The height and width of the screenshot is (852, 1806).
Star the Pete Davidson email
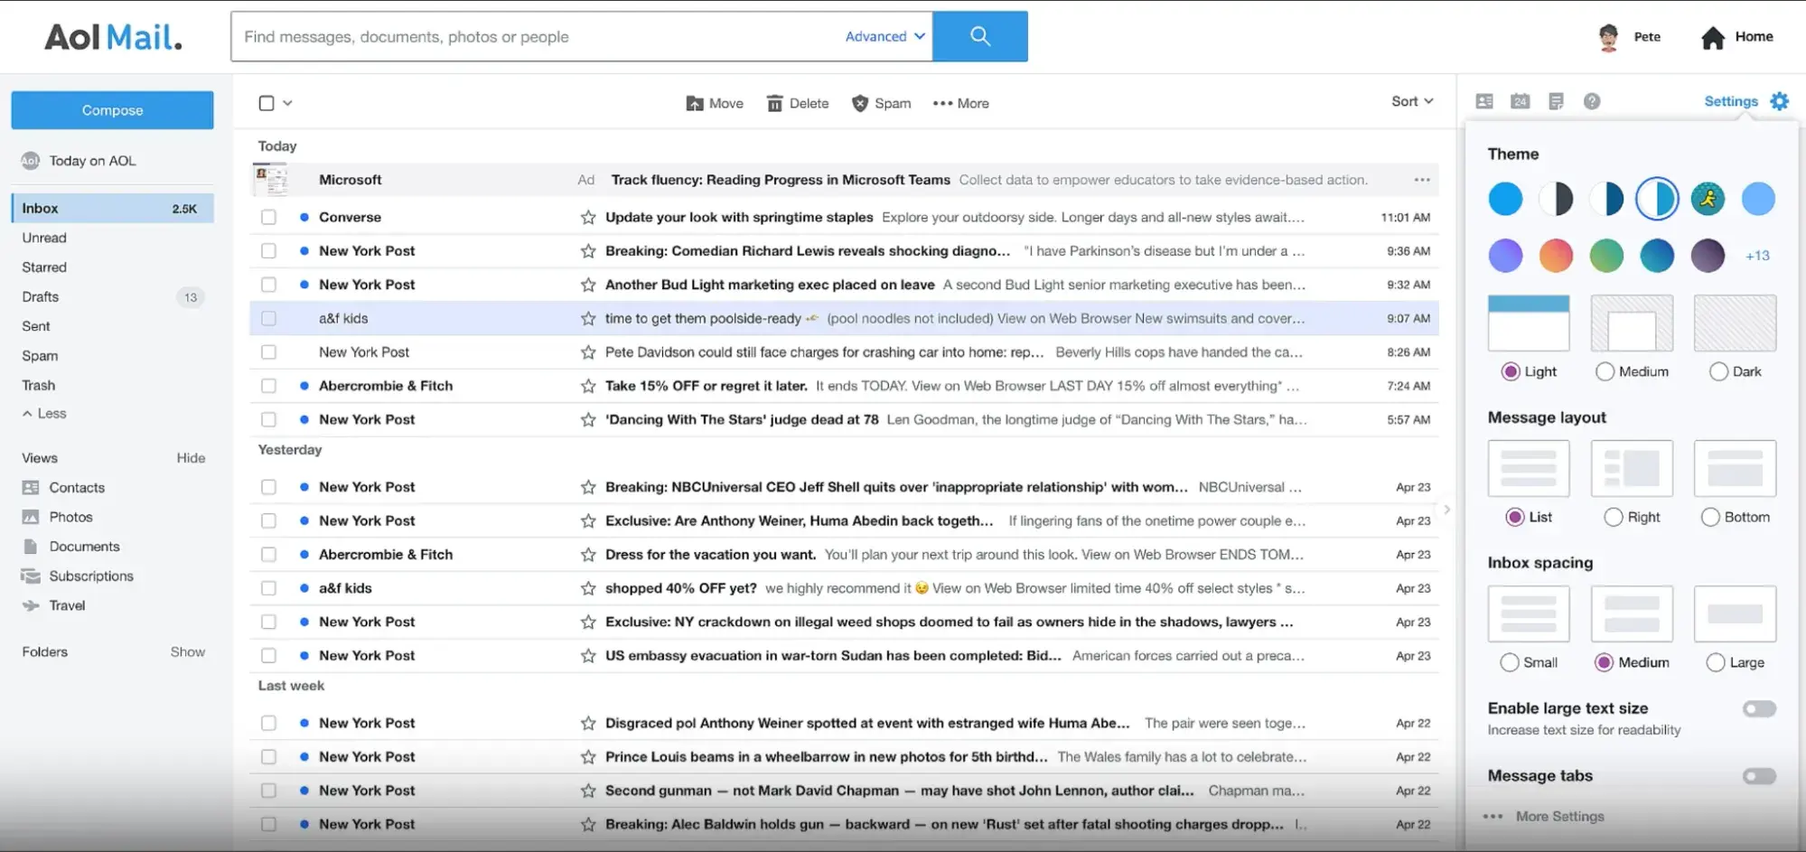[588, 351]
